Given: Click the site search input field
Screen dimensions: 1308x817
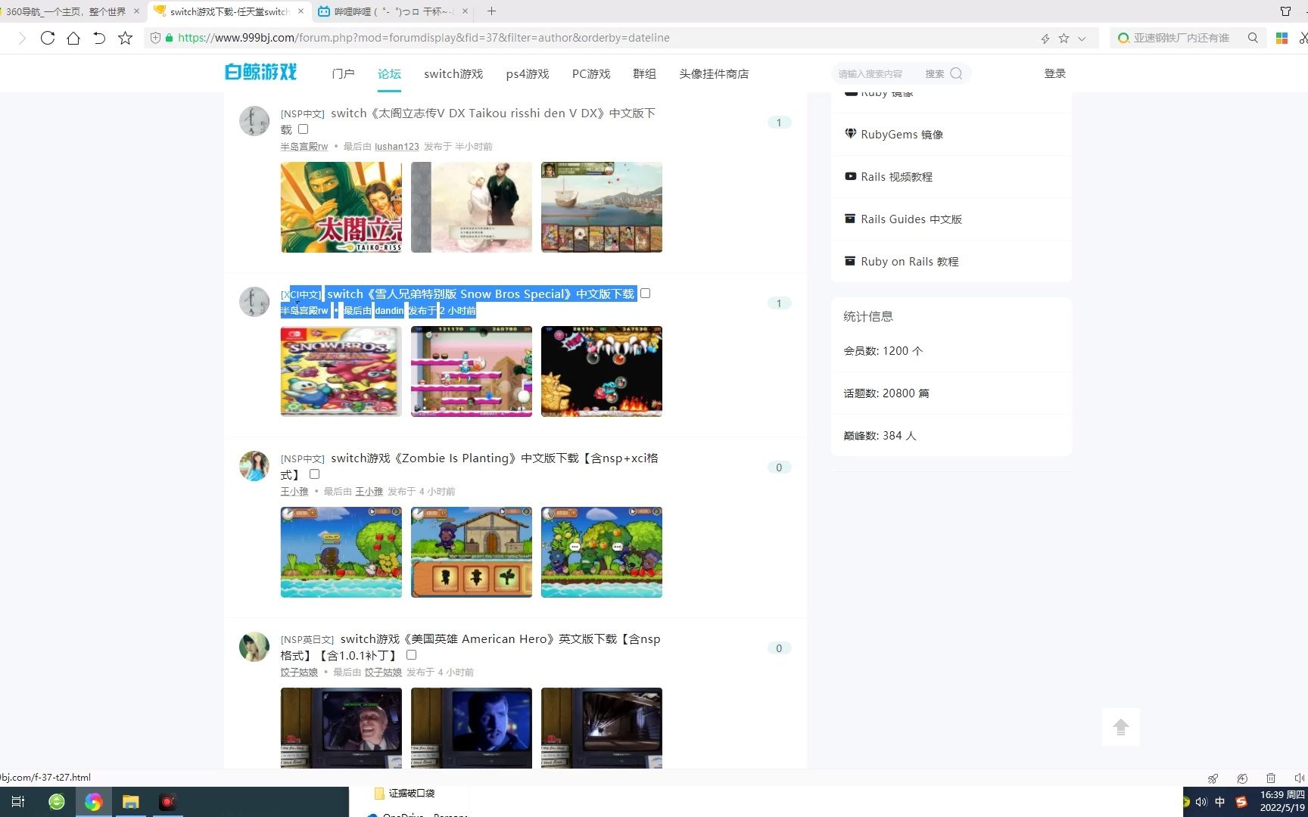Looking at the screenshot, I should 874,73.
